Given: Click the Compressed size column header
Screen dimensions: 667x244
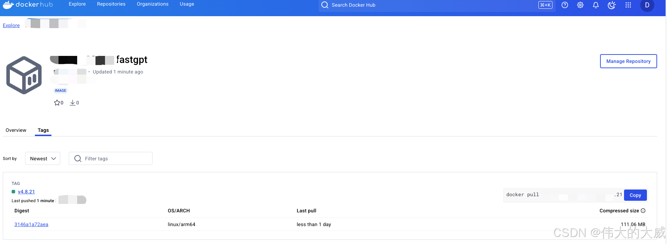Looking at the screenshot, I should point(619,211).
